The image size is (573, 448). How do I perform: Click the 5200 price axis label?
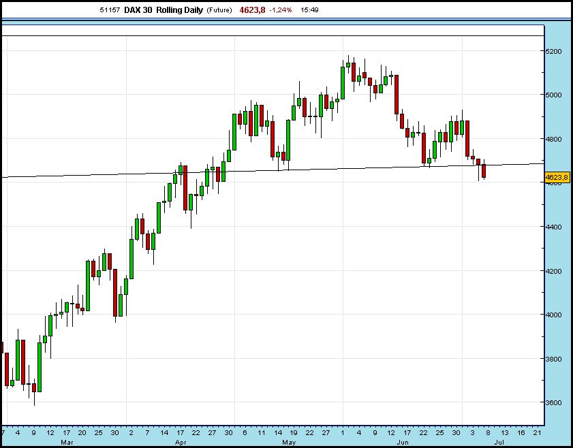tap(555, 51)
